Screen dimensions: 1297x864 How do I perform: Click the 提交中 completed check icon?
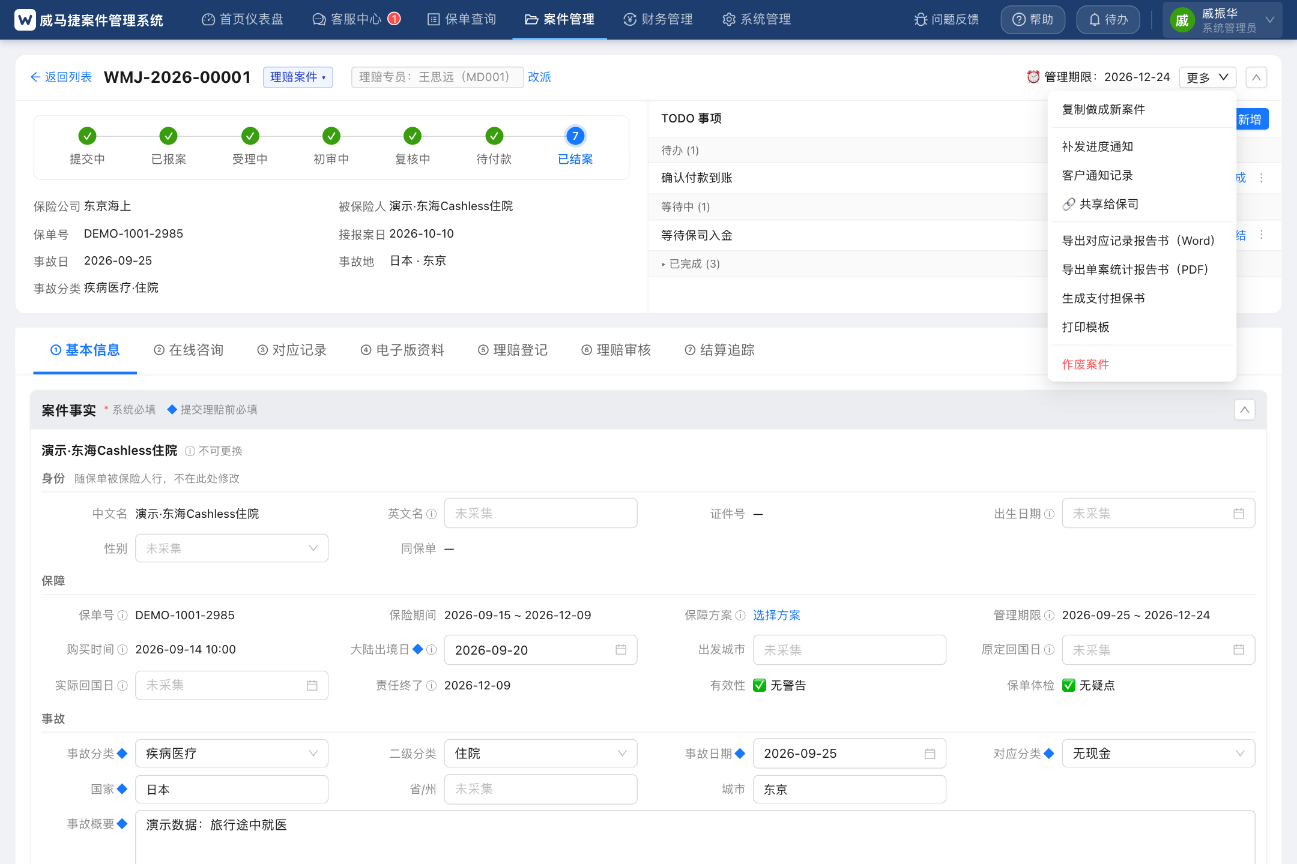(x=87, y=136)
